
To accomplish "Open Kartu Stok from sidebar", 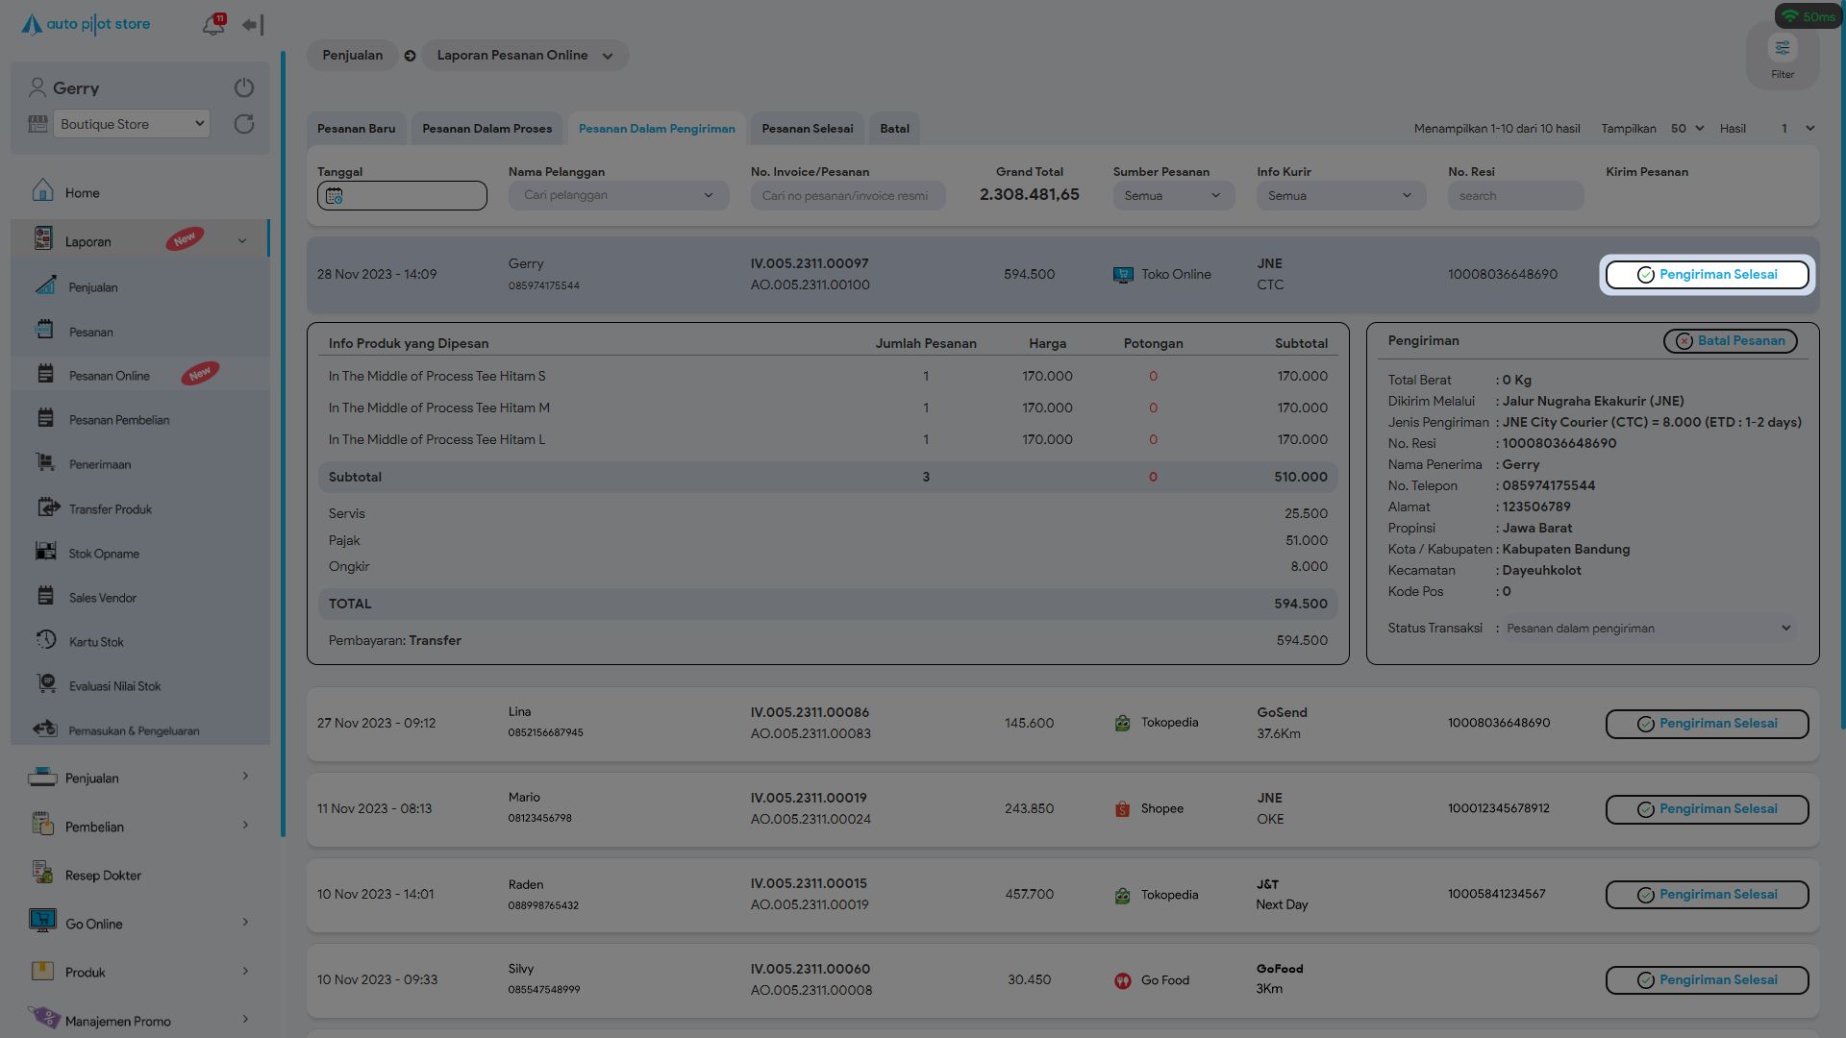I will pyautogui.click(x=96, y=642).
